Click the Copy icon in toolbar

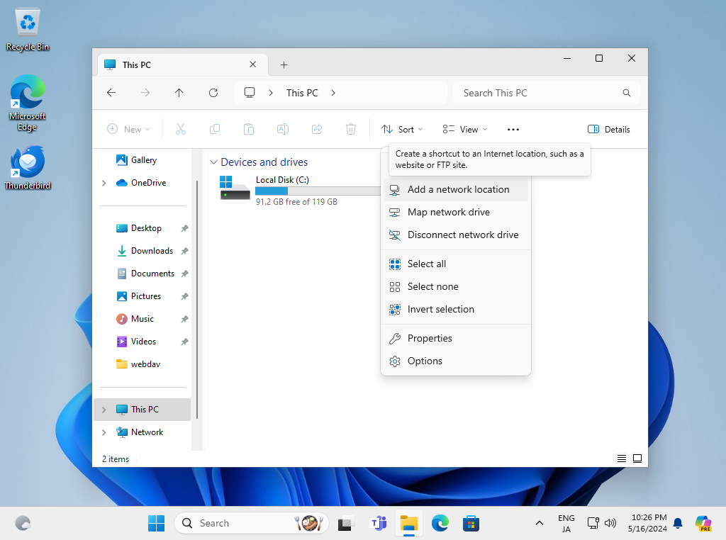coord(215,129)
